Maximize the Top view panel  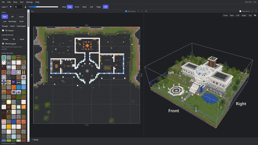pos(138,11)
